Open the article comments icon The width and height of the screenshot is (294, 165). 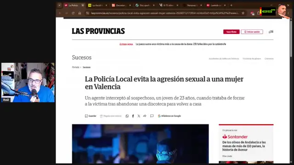coord(152,116)
